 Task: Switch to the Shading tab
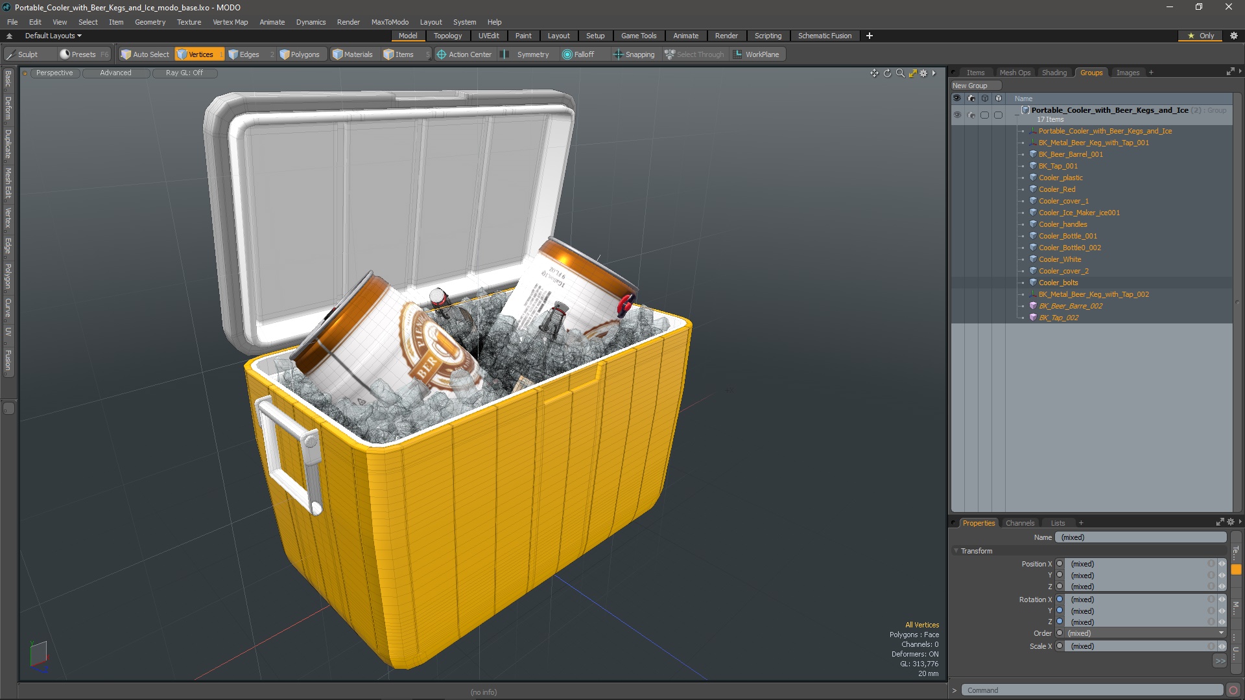[x=1054, y=73]
